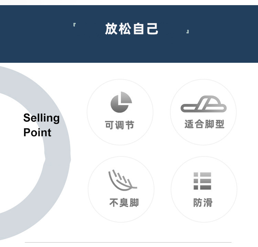Click the 放松自己 header title
The height and width of the screenshot is (247, 258).
pyautogui.click(x=132, y=29)
